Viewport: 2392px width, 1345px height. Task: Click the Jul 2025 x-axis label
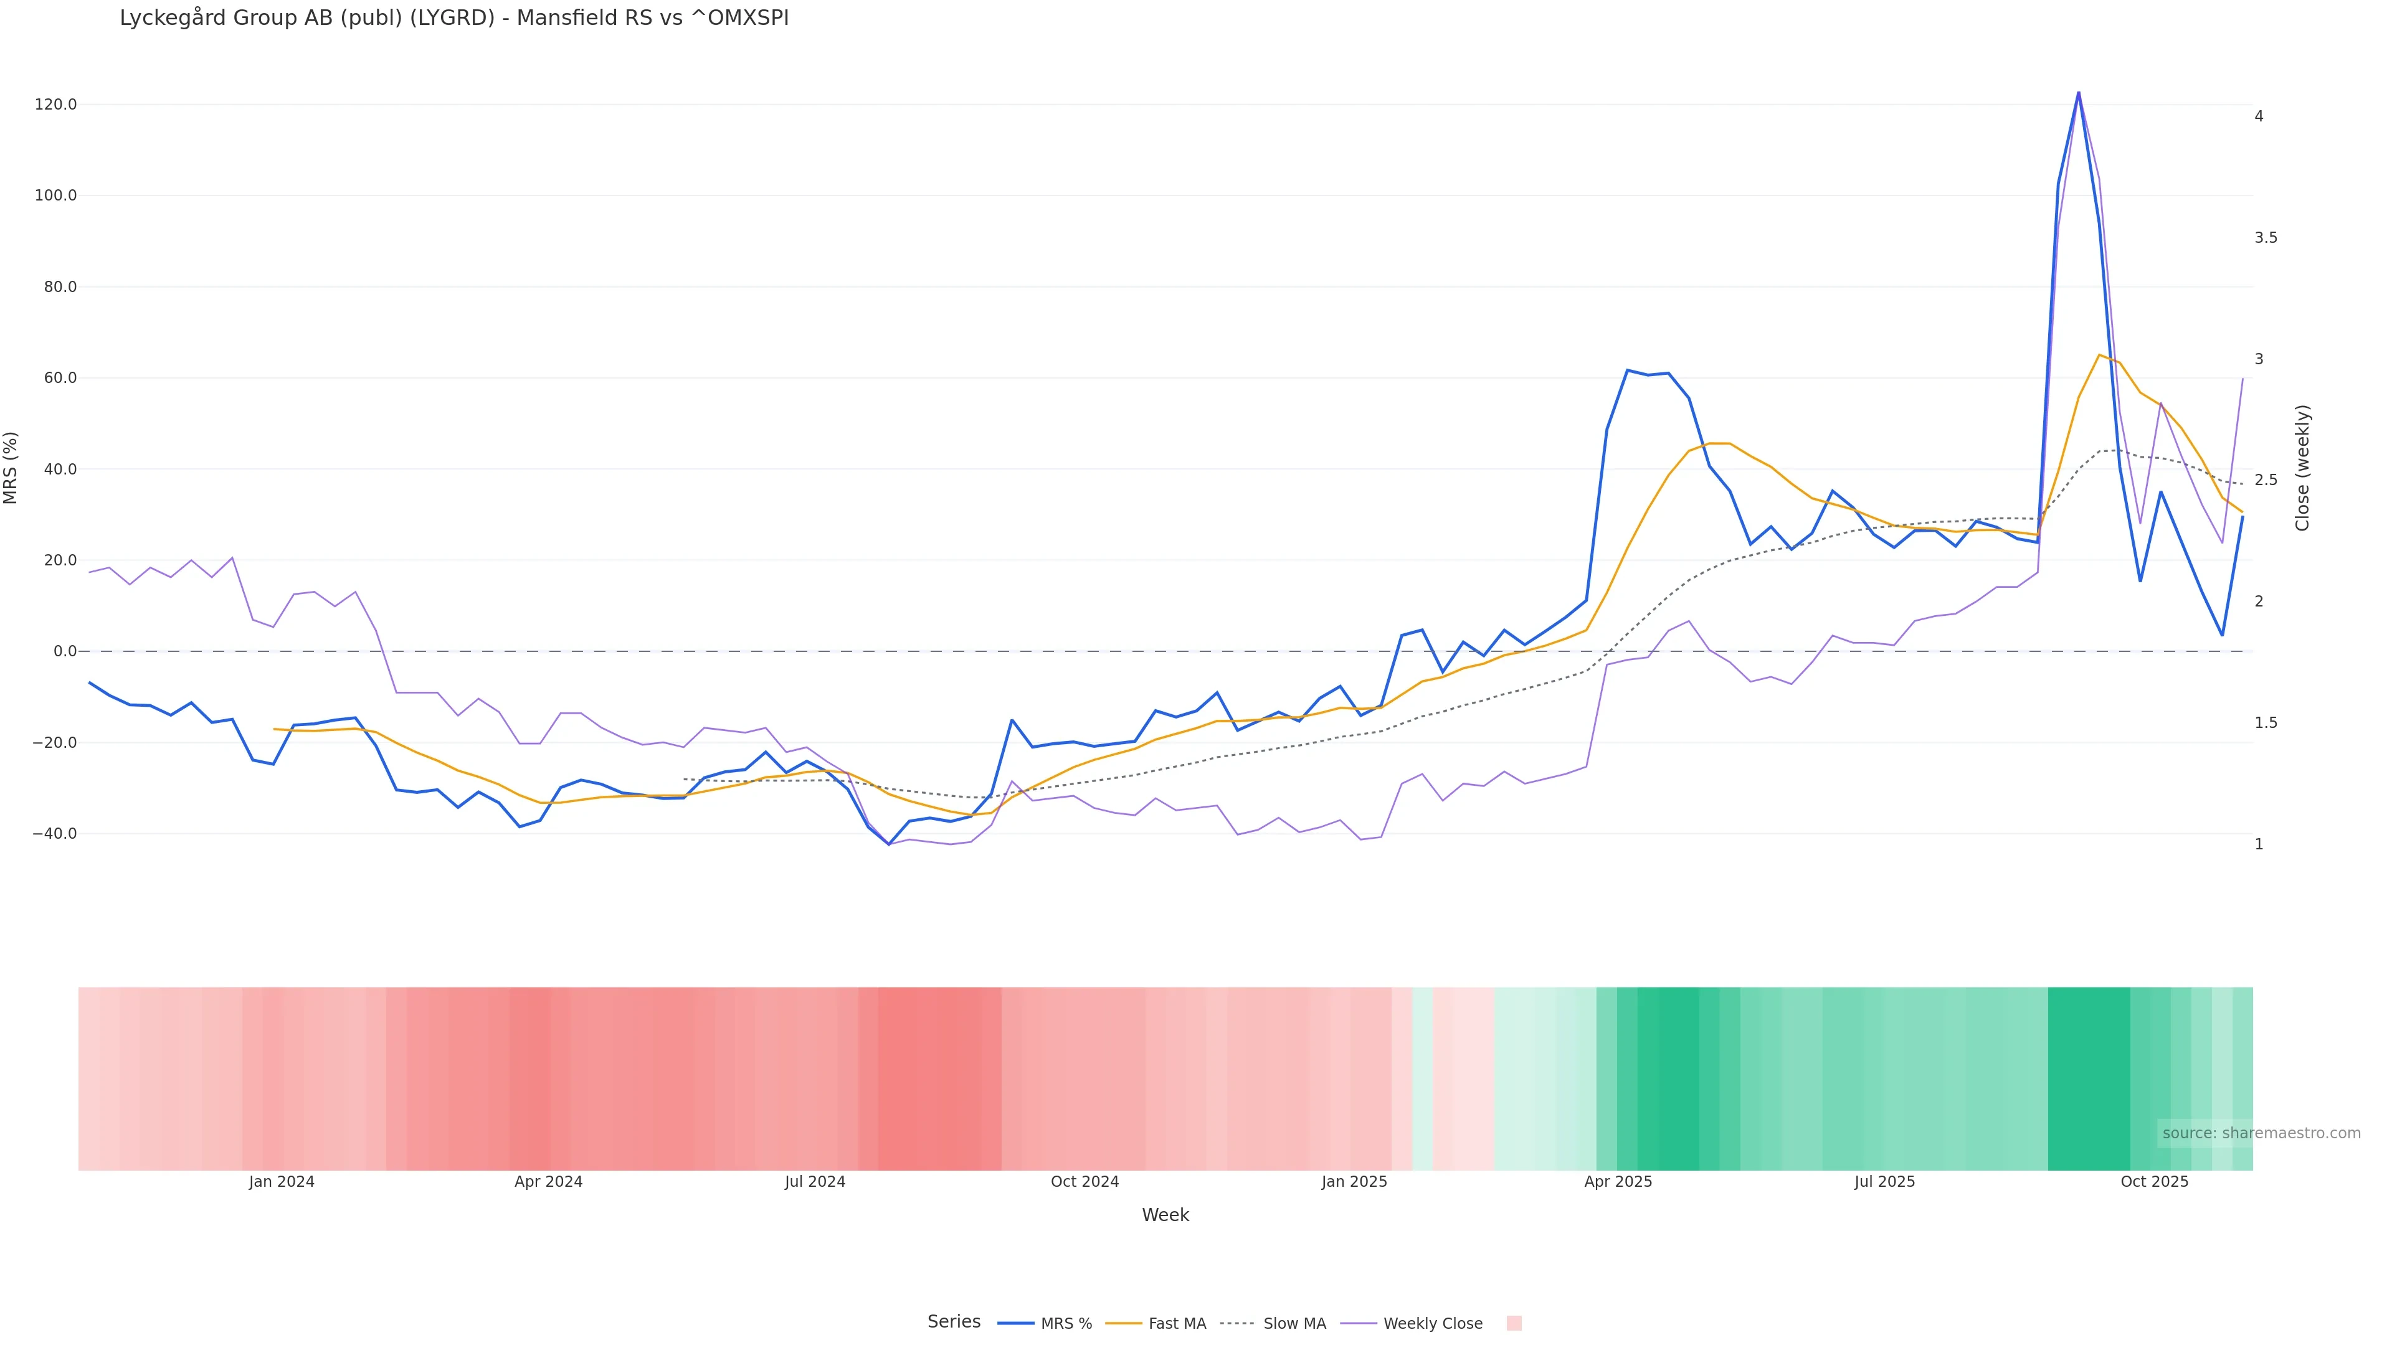1884,1182
